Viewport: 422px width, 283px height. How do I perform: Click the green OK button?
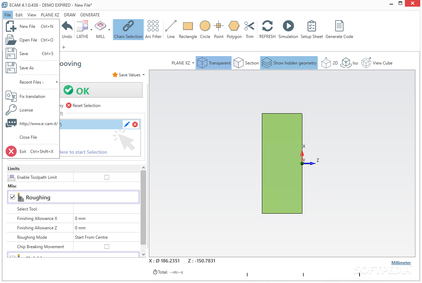click(77, 91)
